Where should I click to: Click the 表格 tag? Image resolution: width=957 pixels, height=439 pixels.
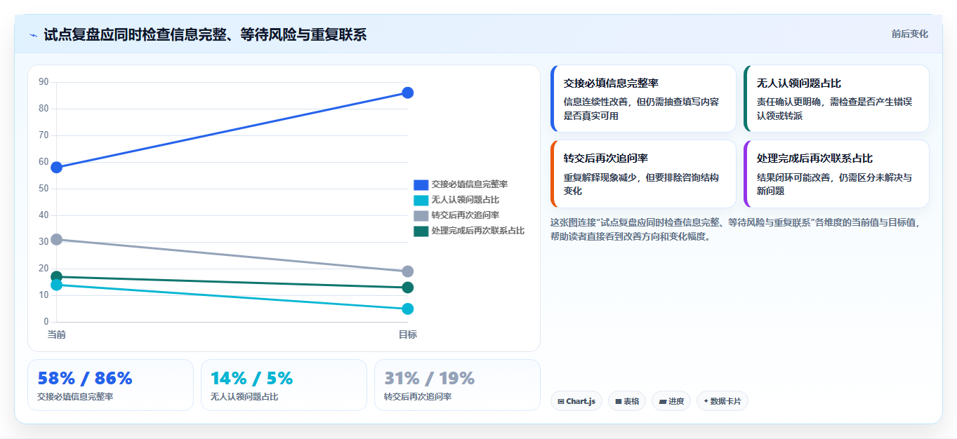coord(627,401)
